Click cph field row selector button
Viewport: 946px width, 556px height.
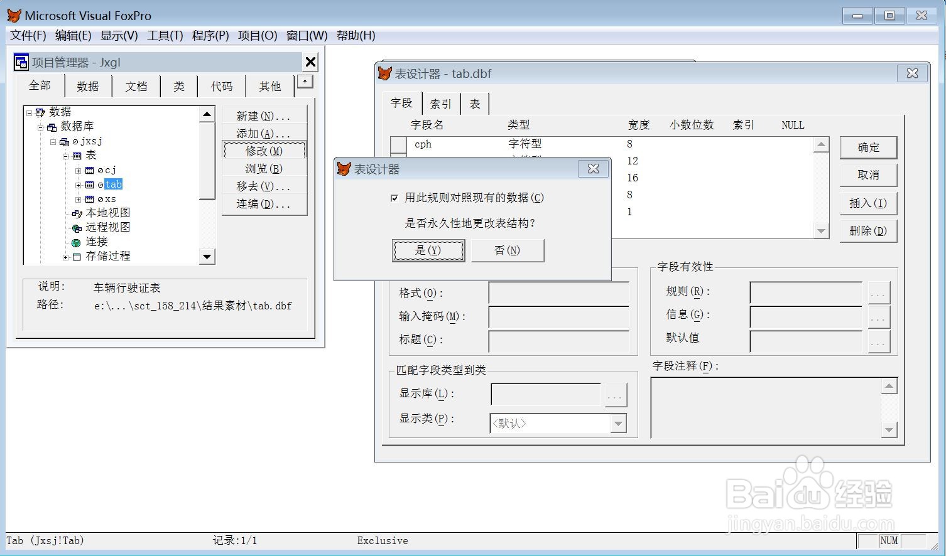(398, 144)
